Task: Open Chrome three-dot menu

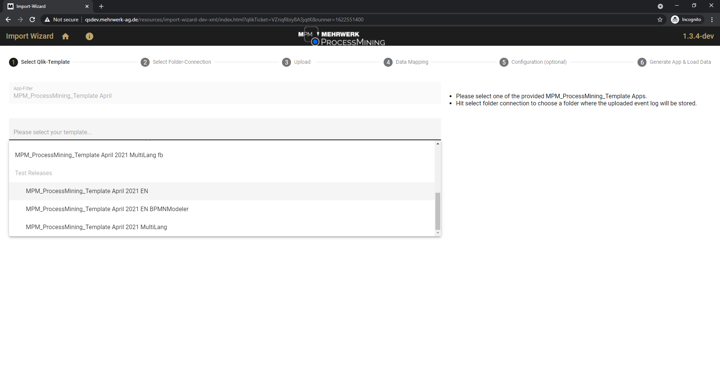Action: coord(712,19)
